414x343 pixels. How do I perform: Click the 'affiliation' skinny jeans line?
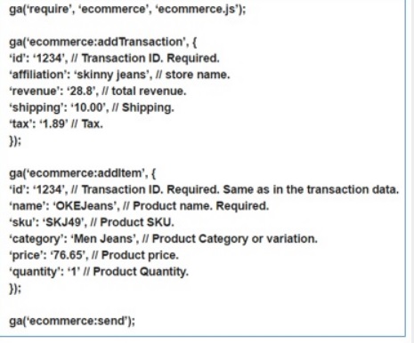pyautogui.click(x=119, y=75)
